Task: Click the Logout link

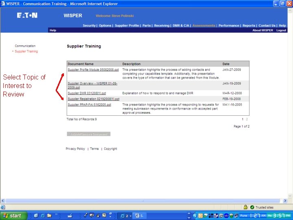Action: pos(281,30)
